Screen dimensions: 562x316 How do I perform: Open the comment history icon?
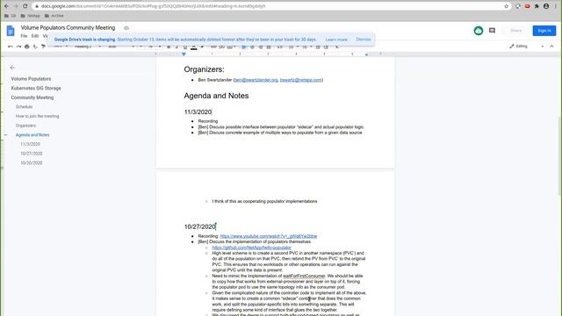coord(492,31)
